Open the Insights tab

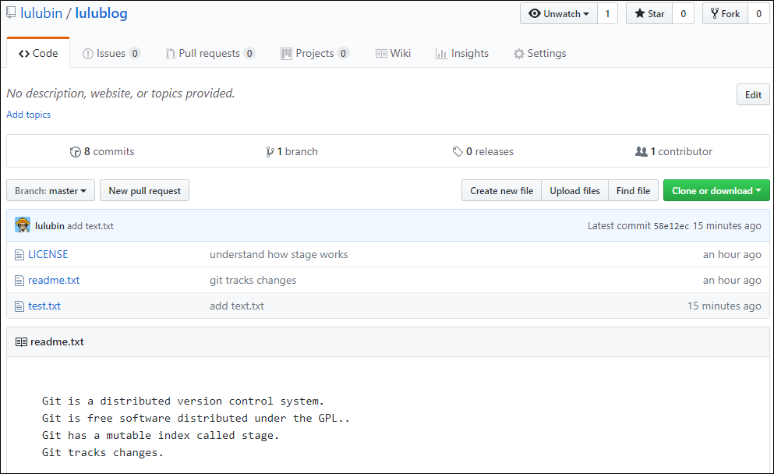tap(462, 53)
